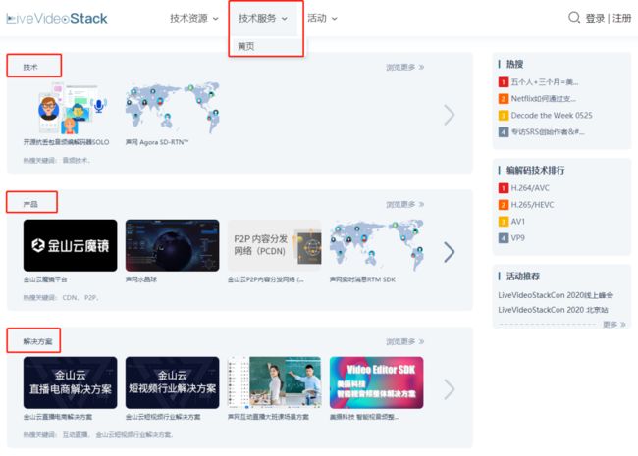Click the 注册 link
638x456 pixels.
pos(621,19)
